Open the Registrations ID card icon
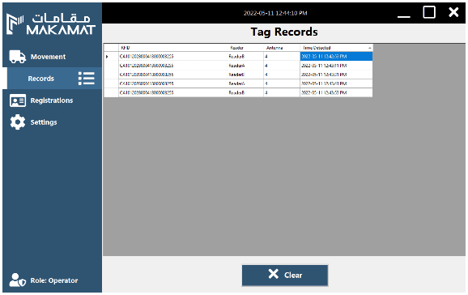Viewport: 468px width, 295px height. click(x=18, y=100)
